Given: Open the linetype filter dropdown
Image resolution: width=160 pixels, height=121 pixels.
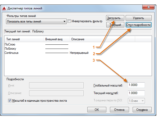Looking at the screenshot, I should tap(65, 21).
